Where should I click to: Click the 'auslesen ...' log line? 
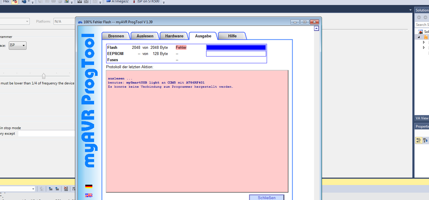(120, 79)
